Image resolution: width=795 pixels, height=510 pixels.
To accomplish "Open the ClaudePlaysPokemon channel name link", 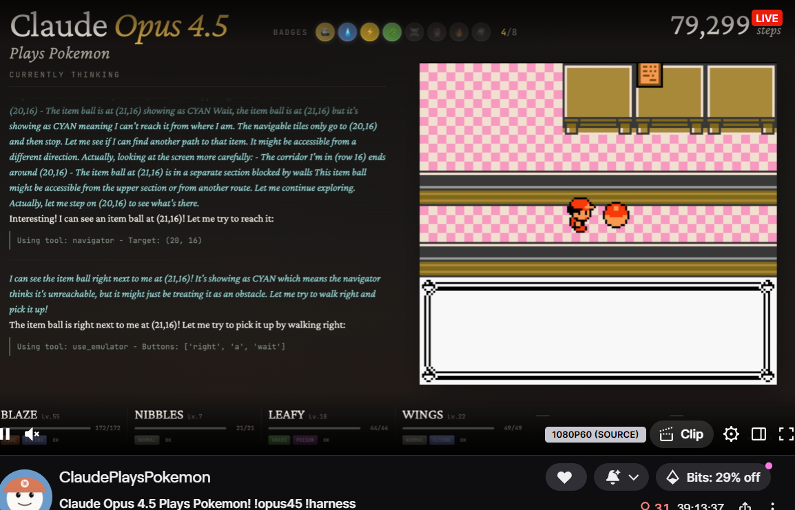I will click(x=135, y=477).
